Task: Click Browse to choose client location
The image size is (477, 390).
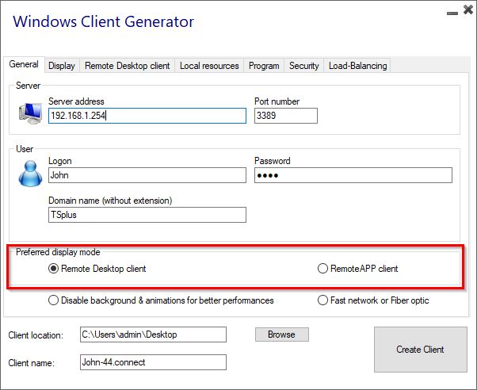Action: point(281,335)
